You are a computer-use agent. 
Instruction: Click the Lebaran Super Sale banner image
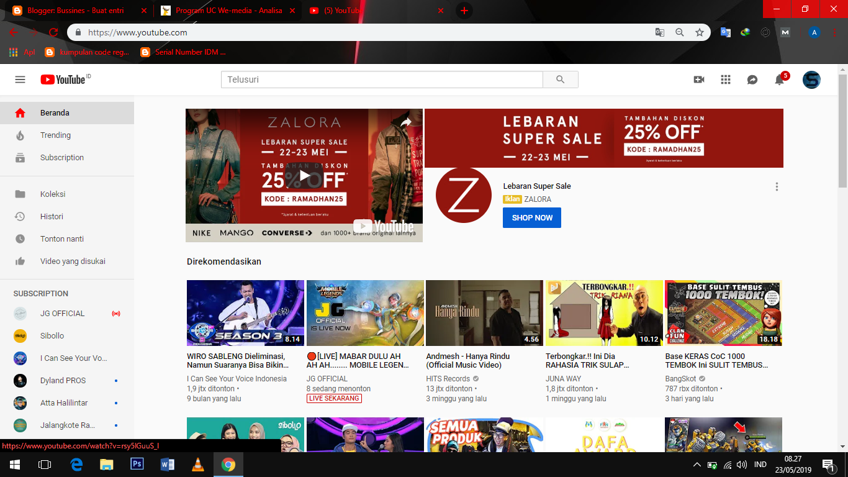tap(604, 138)
